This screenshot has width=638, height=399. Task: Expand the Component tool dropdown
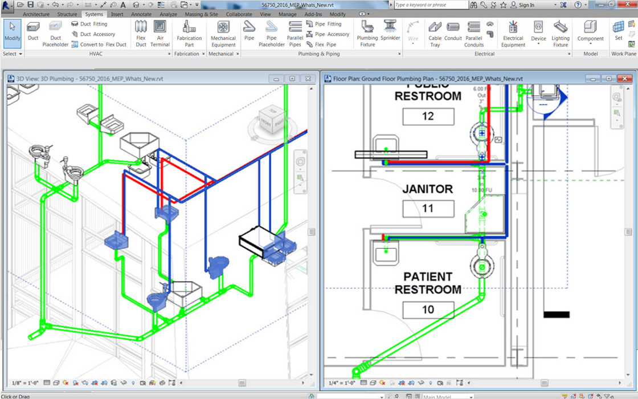[590, 44]
